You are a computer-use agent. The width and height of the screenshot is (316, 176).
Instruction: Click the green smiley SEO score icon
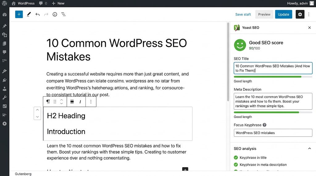[240, 45]
